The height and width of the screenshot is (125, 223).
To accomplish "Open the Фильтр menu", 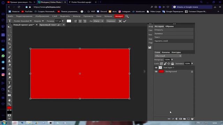I will (x=77, y=16).
